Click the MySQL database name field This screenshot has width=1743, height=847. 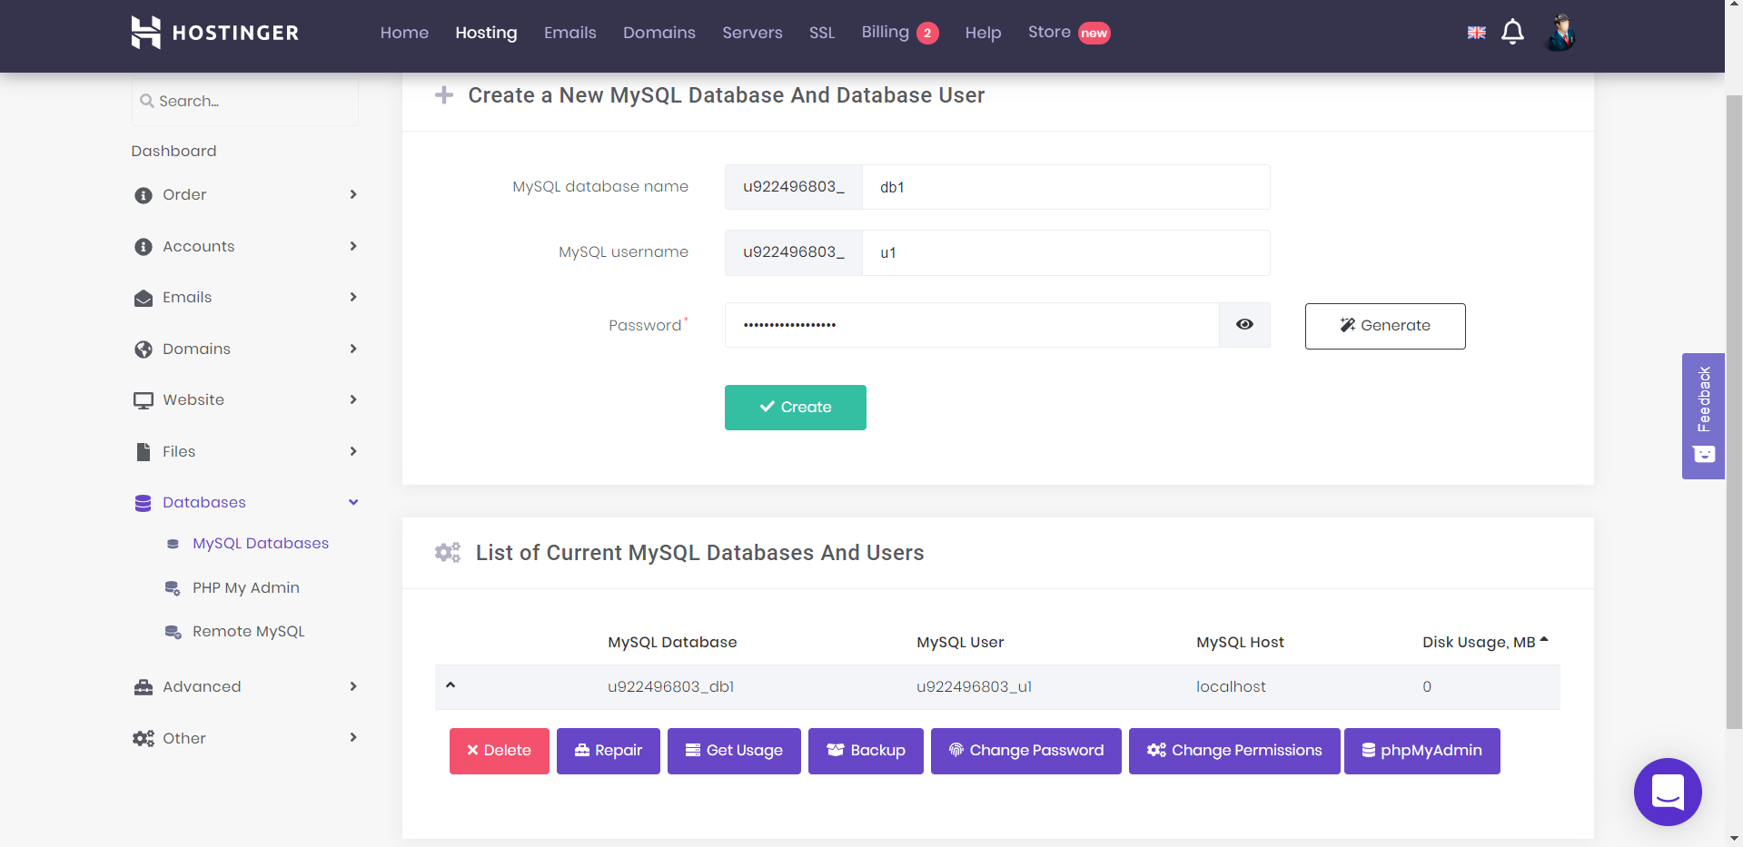click(1065, 187)
